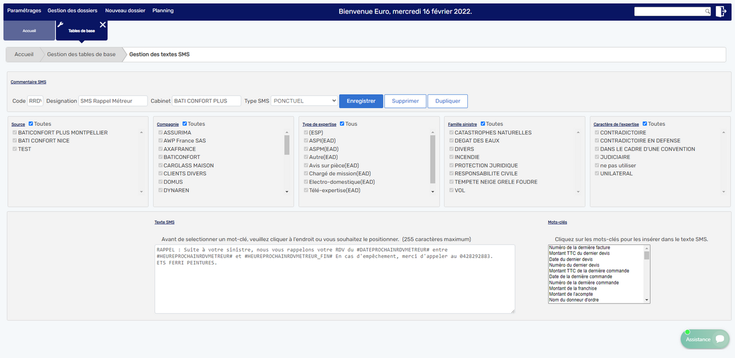Viewport: 735px width, 358px height.
Task: Open the Paramétrages menu
Action: tap(24, 11)
